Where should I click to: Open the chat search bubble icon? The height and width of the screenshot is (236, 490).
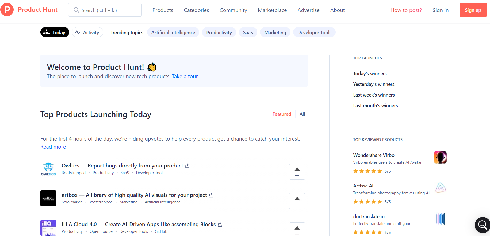click(x=482, y=225)
